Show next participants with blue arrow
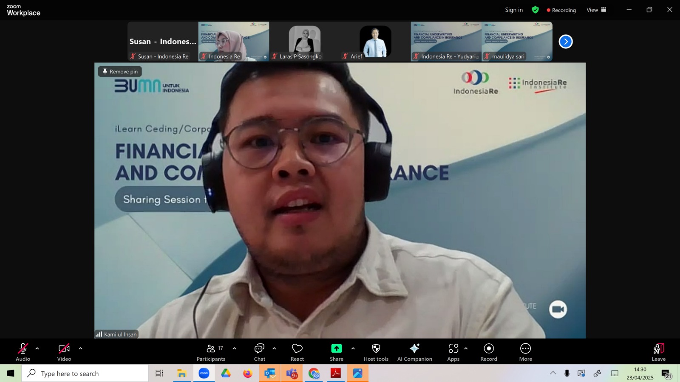Viewport: 680px width, 382px height. point(566,42)
